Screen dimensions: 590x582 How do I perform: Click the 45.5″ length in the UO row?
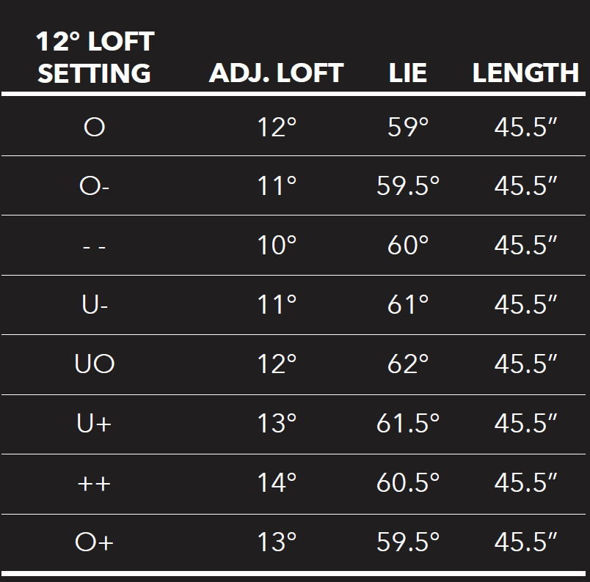[526, 364]
